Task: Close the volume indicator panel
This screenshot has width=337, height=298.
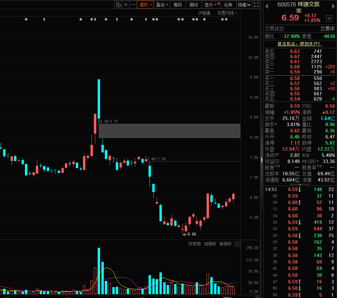Action: [238, 244]
